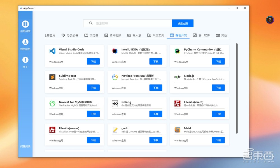Switch to the 设计软件 category tab
280x168 pixels.
[201, 35]
